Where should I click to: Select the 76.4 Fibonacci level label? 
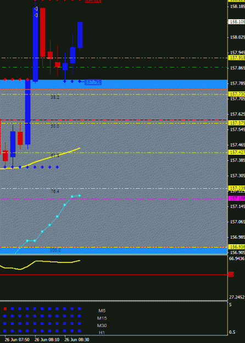(55, 192)
